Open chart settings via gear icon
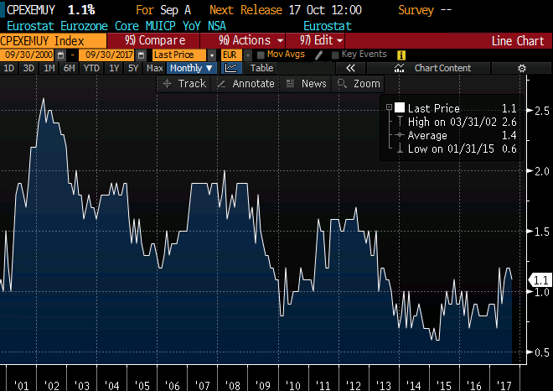Viewport: 553px width, 391px height. point(521,68)
